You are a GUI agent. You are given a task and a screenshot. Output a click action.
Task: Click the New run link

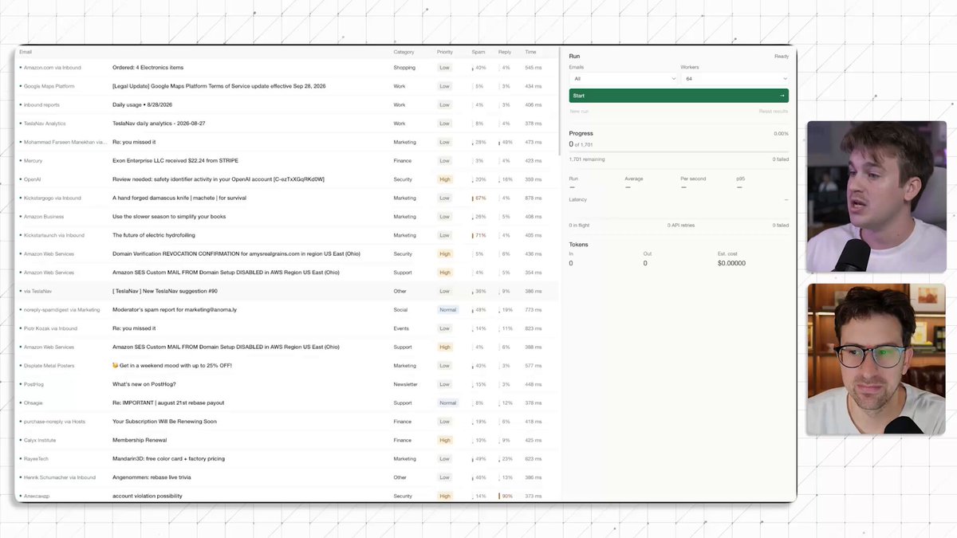point(580,112)
